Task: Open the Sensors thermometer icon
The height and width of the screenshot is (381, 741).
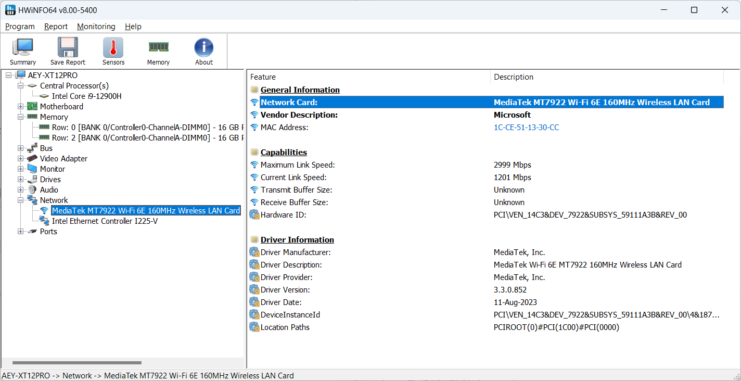Action: (113, 47)
